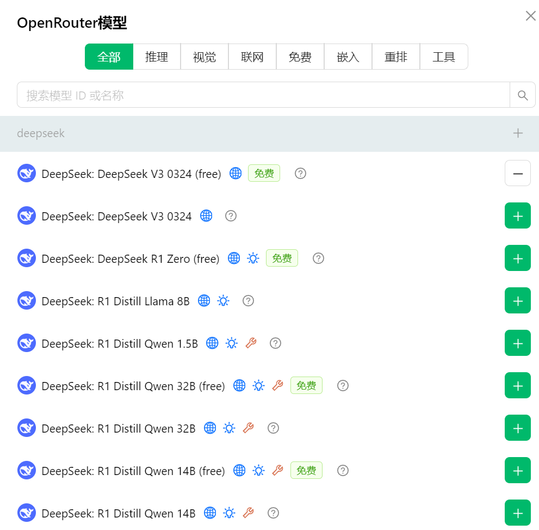Click DeepSeek logo on V3 0324 (free) row
Viewport: 539px width, 530px height.
[x=27, y=174]
